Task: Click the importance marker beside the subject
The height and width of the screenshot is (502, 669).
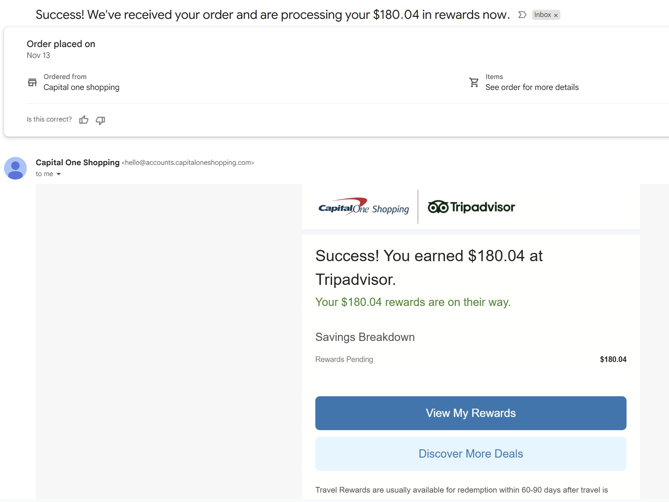Action: click(522, 15)
